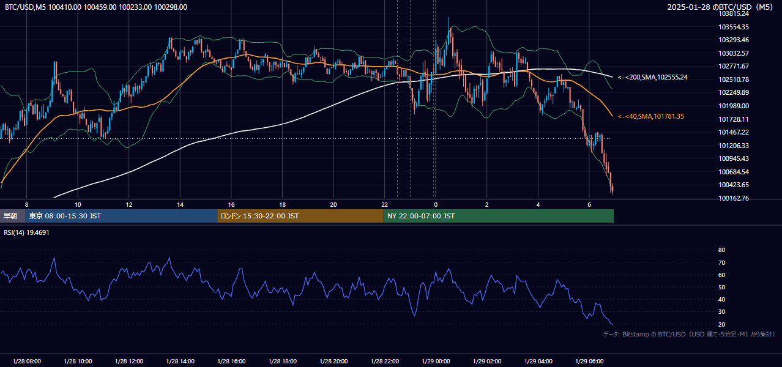
Task: Select price axis label 103815.24
Action: pos(734,13)
